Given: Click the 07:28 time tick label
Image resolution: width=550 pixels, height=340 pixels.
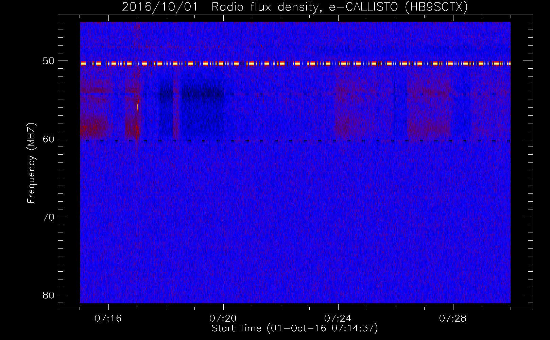Looking at the screenshot, I should pos(453,319).
